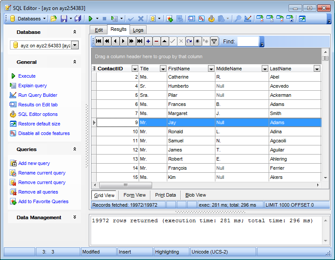Click the refresh data curved arrow button
Image resolution: width=335 pixels, height=260 pixels.
coord(189,41)
